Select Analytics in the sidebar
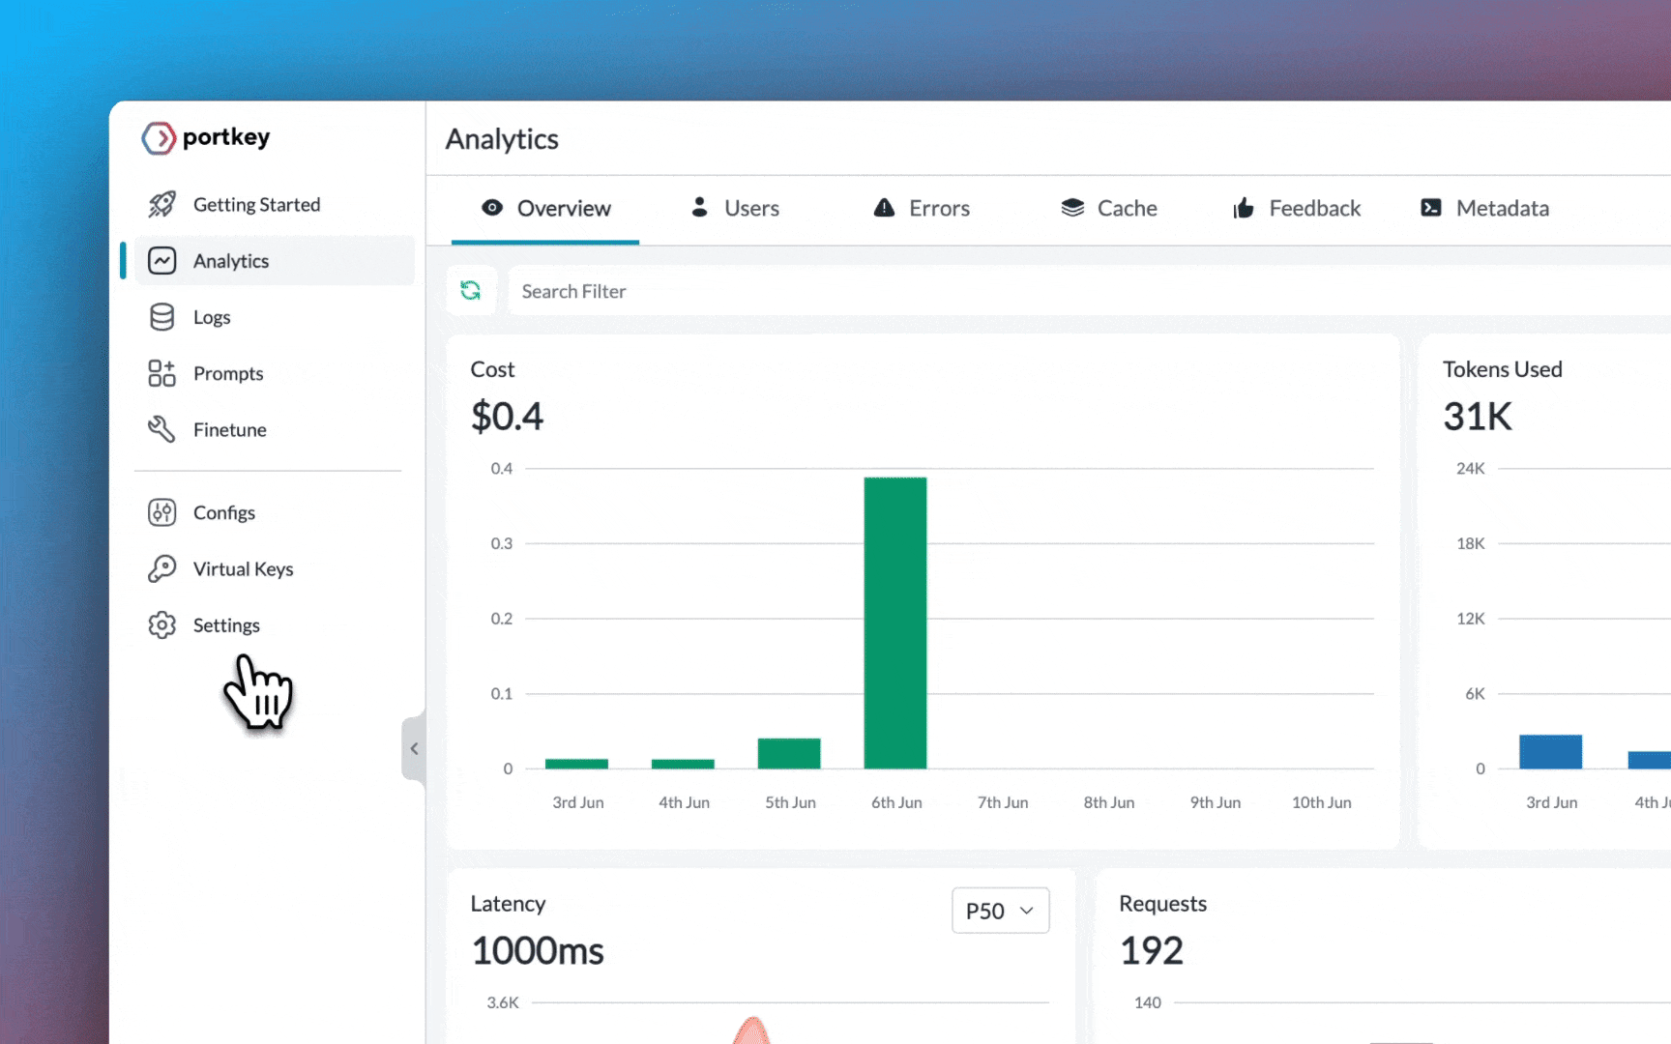The image size is (1671, 1044). (231, 261)
